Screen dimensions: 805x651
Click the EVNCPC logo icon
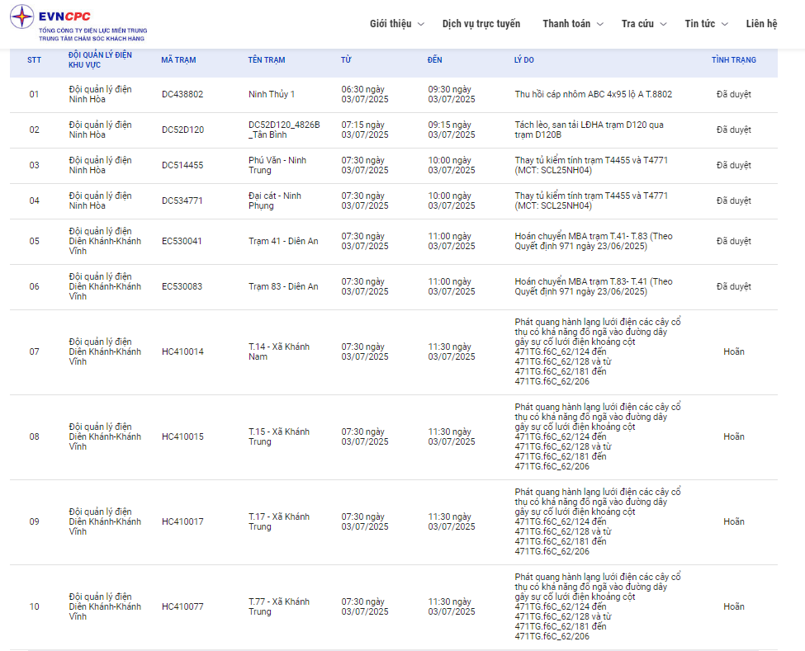[x=22, y=18]
